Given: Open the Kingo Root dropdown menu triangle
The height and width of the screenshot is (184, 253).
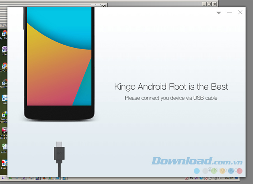Looking at the screenshot, I should [x=219, y=13].
